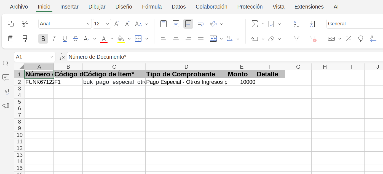Click the Wrap Text icon
383x174 pixels.
(201, 24)
